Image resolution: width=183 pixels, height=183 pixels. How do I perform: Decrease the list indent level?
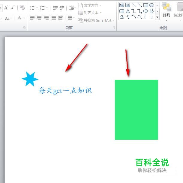tap(55, 8)
